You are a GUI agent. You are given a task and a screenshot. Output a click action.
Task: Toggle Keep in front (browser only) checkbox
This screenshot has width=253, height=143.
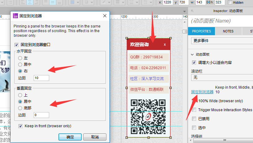click(x=20, y=126)
